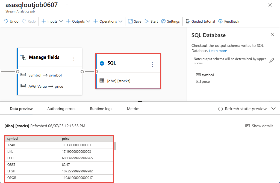Collapse the preview pane with the chevron
This screenshot has width=280, height=183.
click(x=273, y=108)
